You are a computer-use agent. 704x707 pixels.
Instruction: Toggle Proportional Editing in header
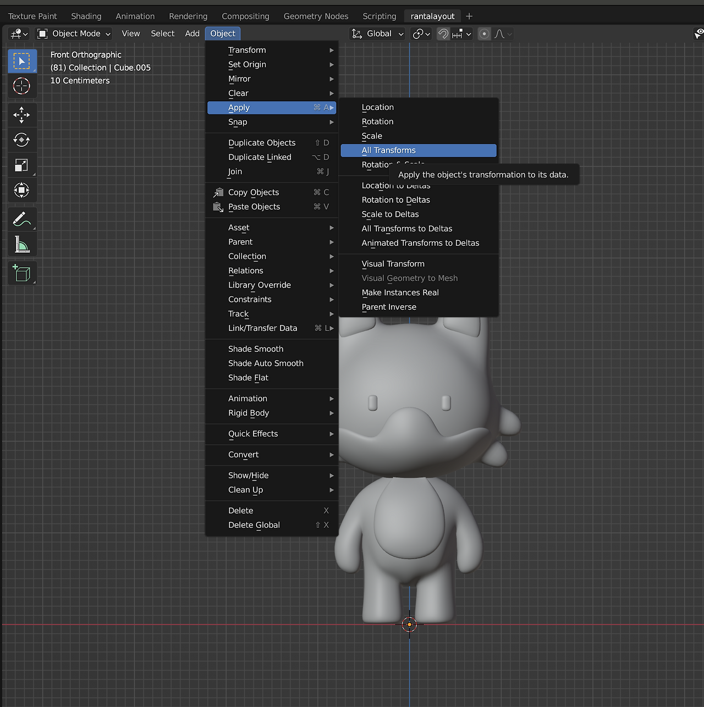pyautogui.click(x=484, y=34)
